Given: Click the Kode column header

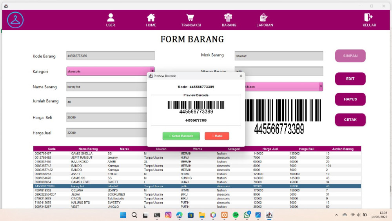Looking at the screenshot, I should click(51, 149).
